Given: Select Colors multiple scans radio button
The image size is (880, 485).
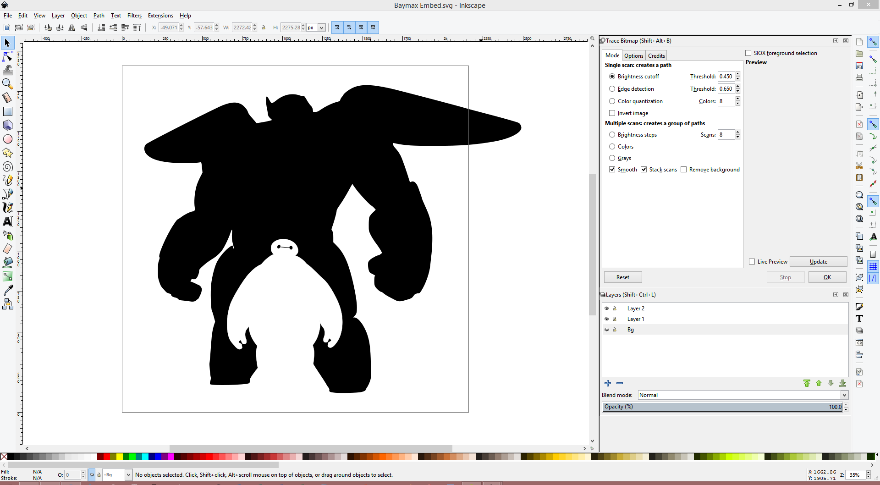Looking at the screenshot, I should tap(612, 147).
